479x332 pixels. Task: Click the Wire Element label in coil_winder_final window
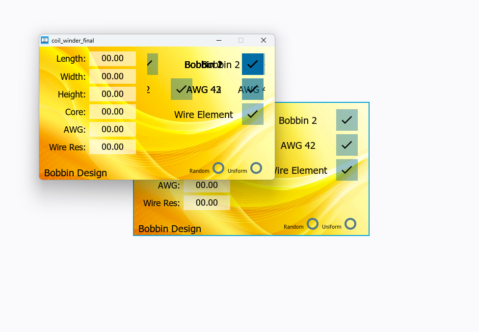coord(204,115)
